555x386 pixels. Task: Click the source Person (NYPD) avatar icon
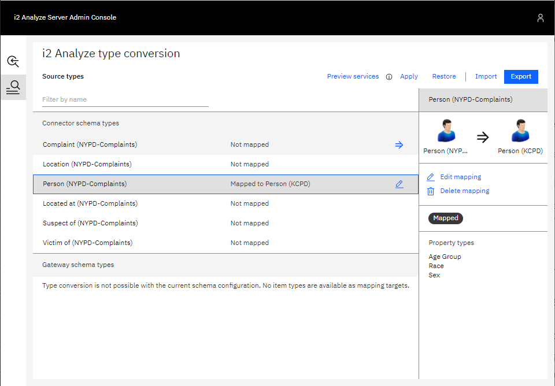coord(446,131)
